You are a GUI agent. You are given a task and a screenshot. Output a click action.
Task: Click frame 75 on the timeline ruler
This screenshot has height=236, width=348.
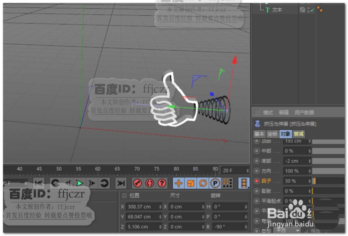157,169
